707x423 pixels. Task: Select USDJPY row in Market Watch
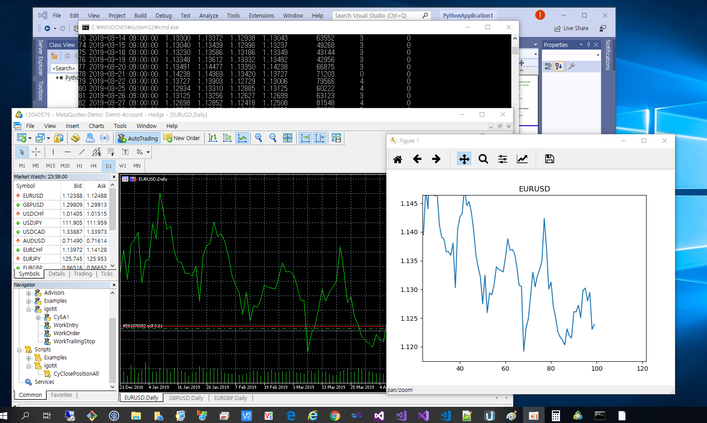(x=62, y=223)
